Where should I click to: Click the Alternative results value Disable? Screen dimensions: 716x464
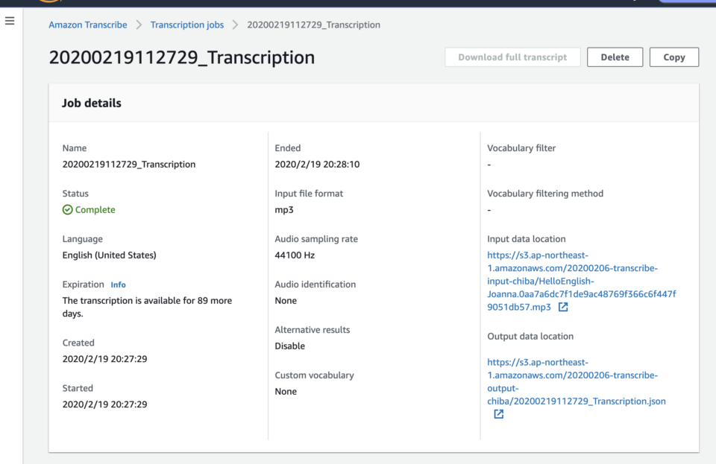289,346
